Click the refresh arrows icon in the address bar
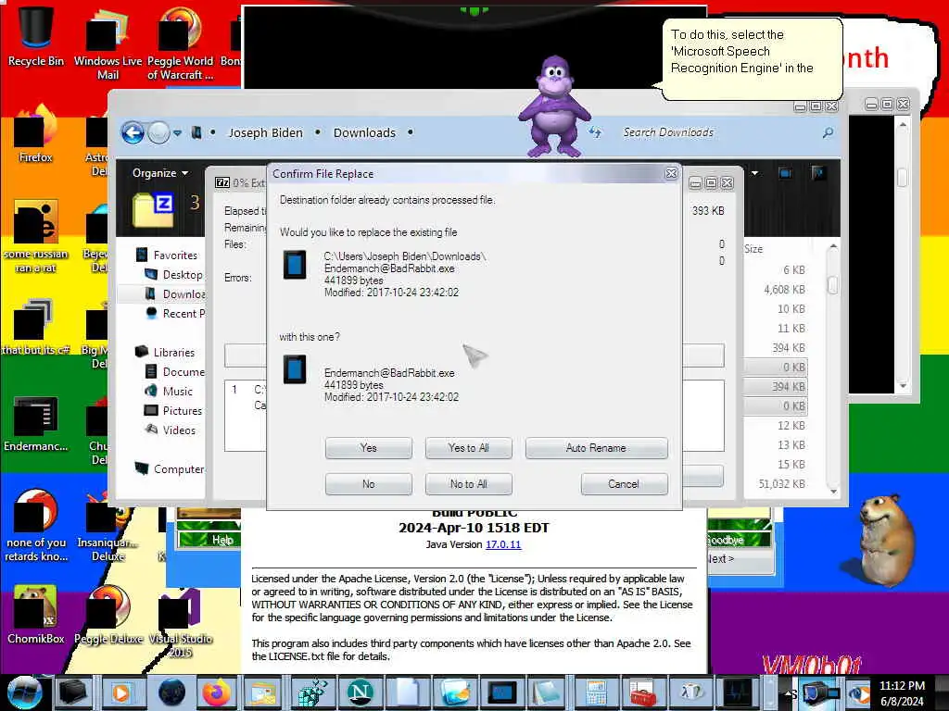Screen dimensions: 949x711 tap(596, 132)
